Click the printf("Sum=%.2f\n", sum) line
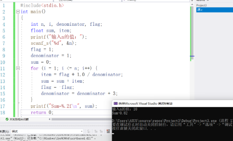Screen dimensions: 233x141 tap(64, 106)
